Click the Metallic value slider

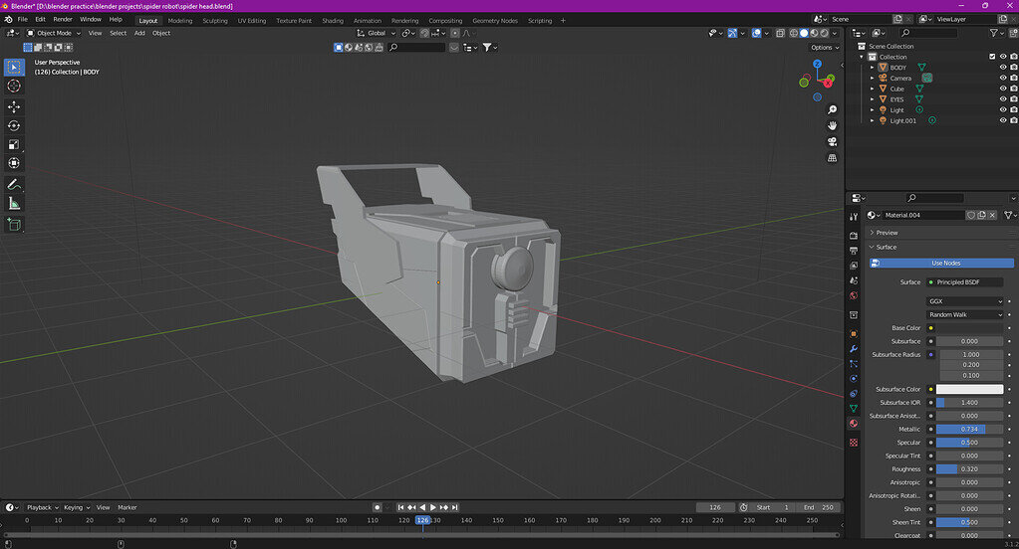point(969,429)
